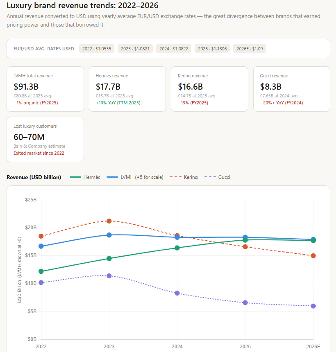
Task: Select the 60–70M lost customers value
Action: click(29, 137)
